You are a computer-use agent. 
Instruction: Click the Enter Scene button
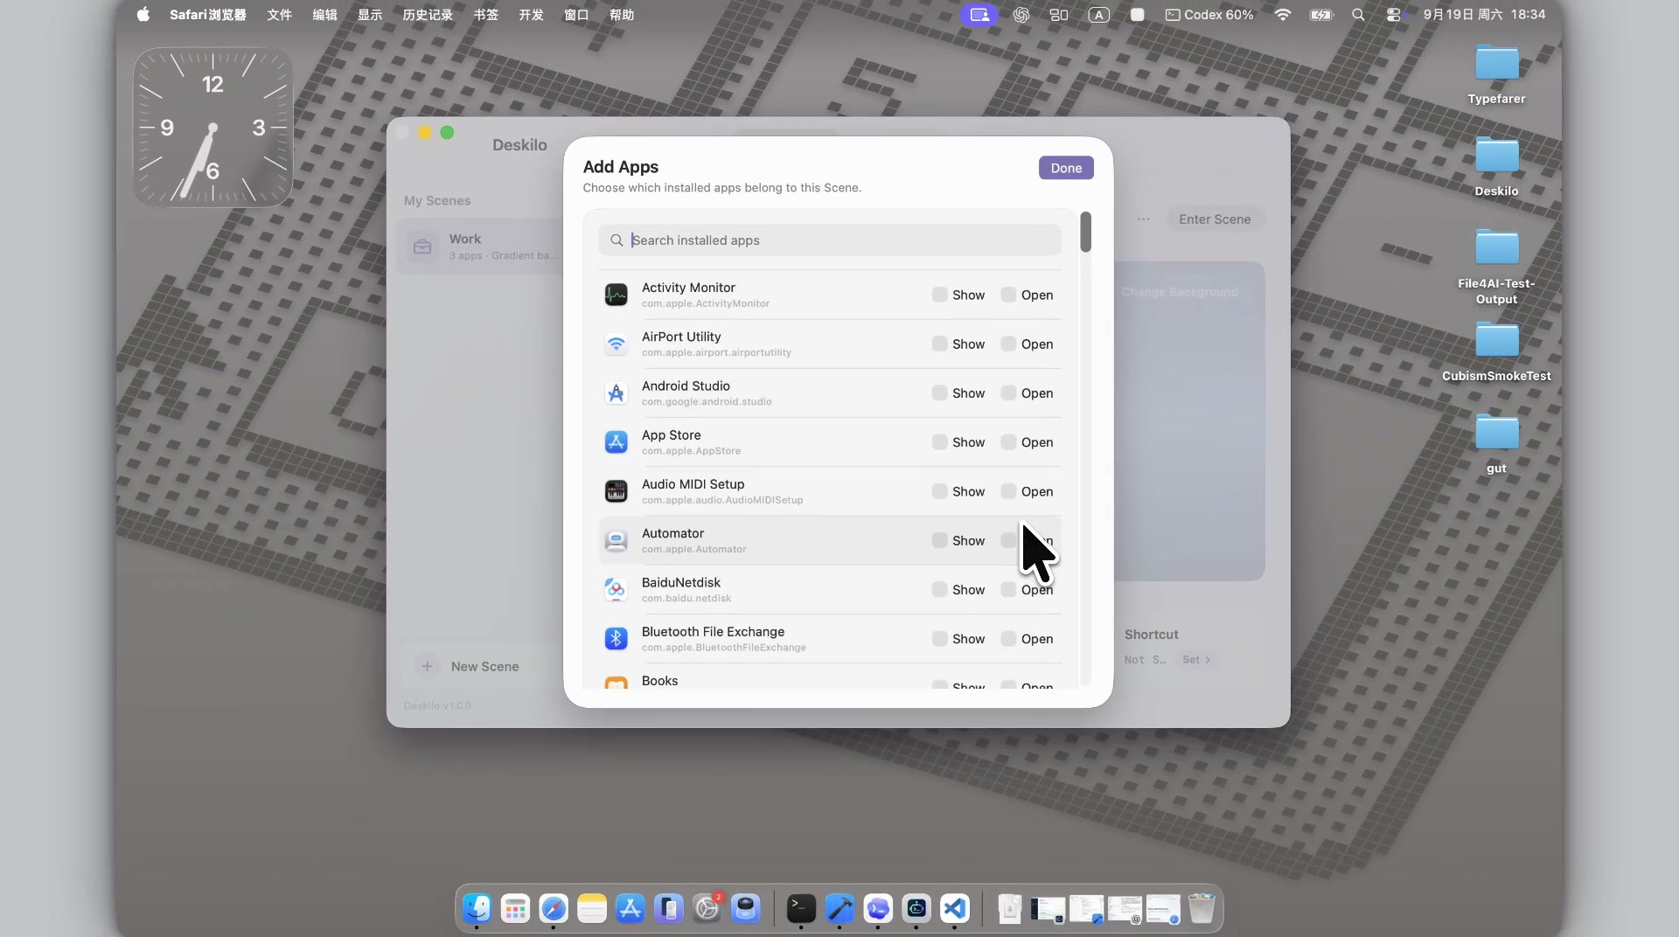pyautogui.click(x=1214, y=219)
